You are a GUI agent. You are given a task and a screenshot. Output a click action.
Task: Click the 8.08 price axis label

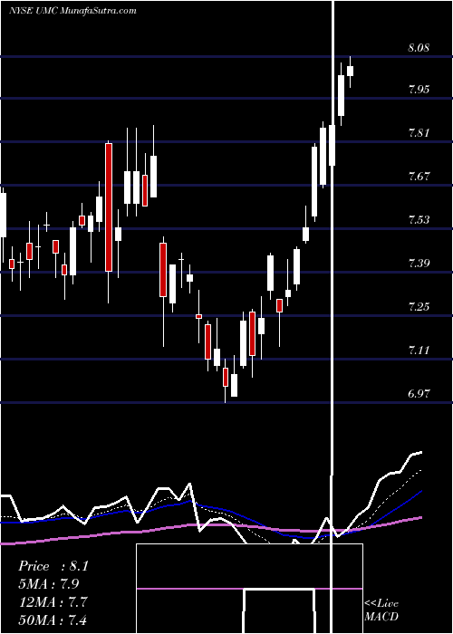tap(419, 48)
